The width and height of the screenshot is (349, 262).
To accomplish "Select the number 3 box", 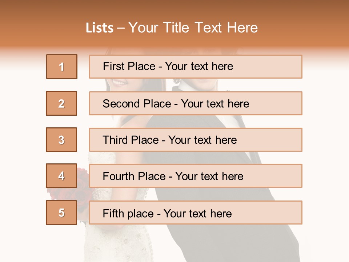I will click(x=61, y=140).
